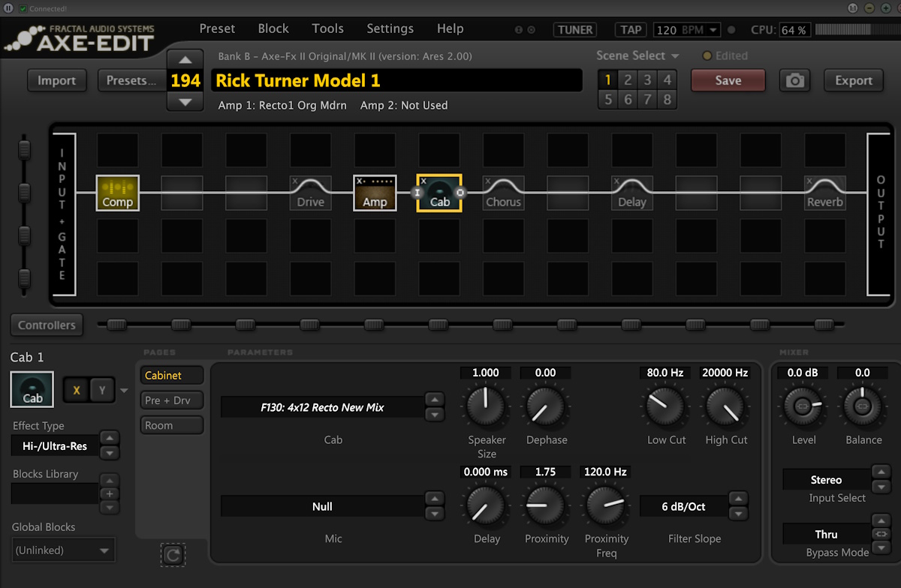The width and height of the screenshot is (901, 588).
Task: Step Effect Type up
Action: (110, 439)
